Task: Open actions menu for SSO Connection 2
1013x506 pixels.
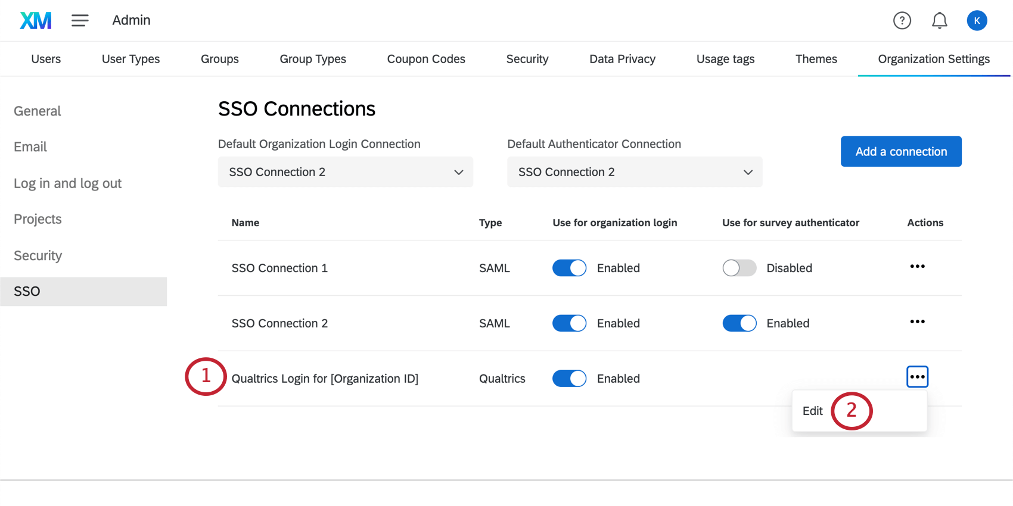Action: (918, 322)
